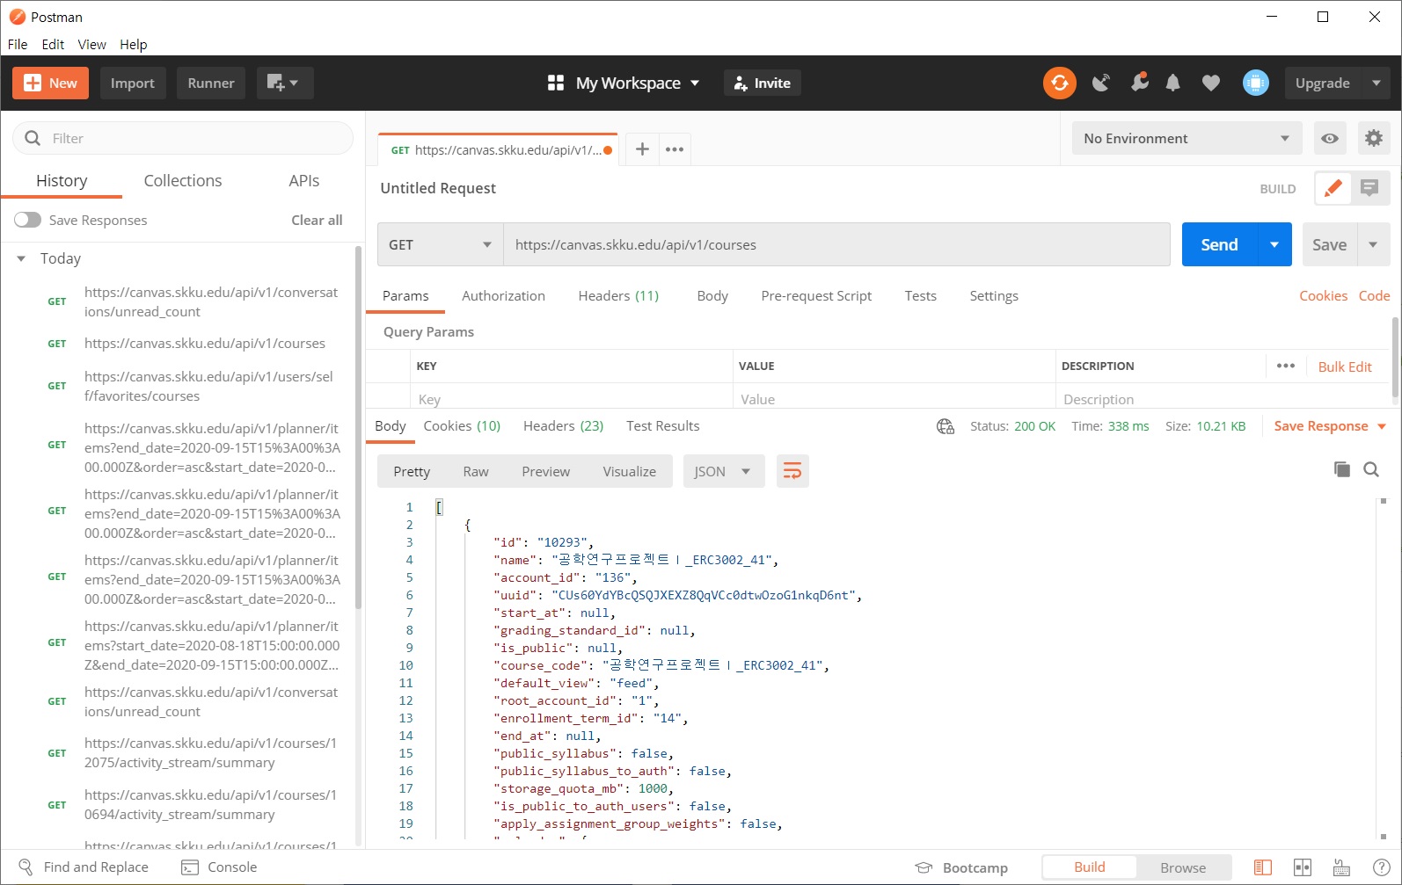
Task: Open the notifications bell
Action: coord(1173,83)
